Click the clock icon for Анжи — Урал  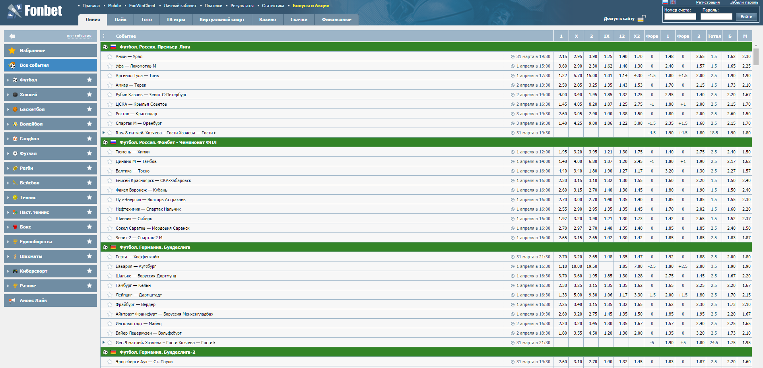click(x=513, y=56)
